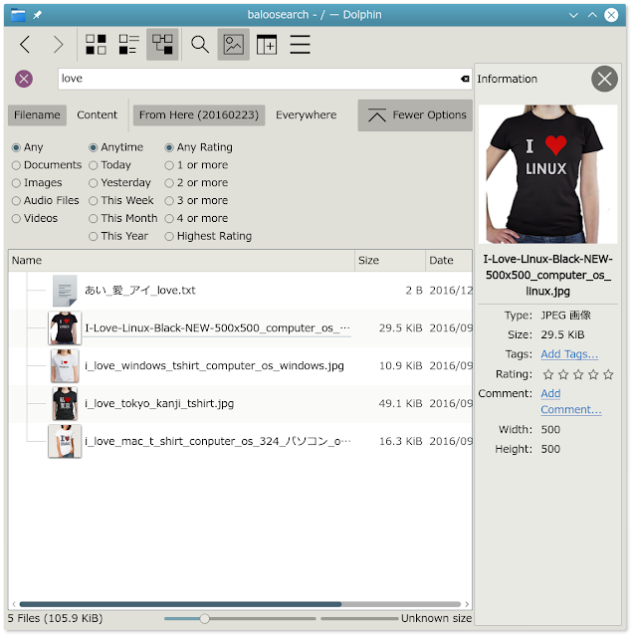Screen dimensions: 633x637
Task: Search Everywhere
Action: point(306,115)
